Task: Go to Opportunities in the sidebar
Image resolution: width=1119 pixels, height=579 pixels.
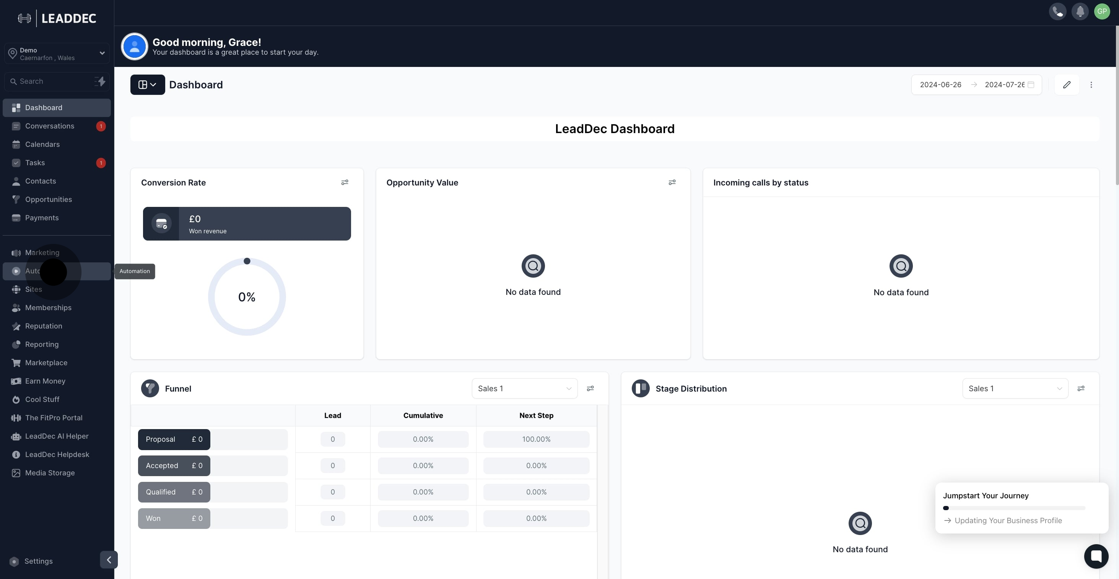Action: [x=48, y=199]
